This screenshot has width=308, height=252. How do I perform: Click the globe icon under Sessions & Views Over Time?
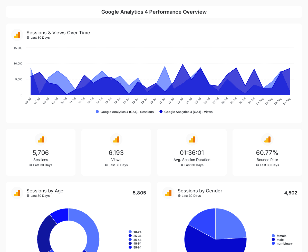click(28, 38)
